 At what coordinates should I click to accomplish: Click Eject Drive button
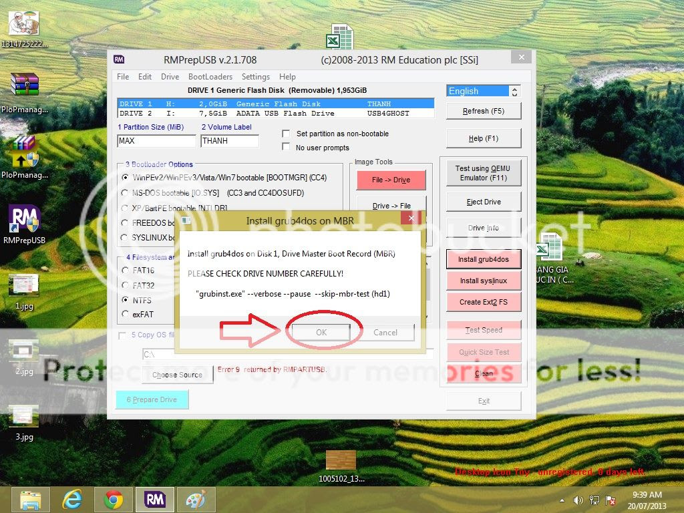tap(484, 202)
